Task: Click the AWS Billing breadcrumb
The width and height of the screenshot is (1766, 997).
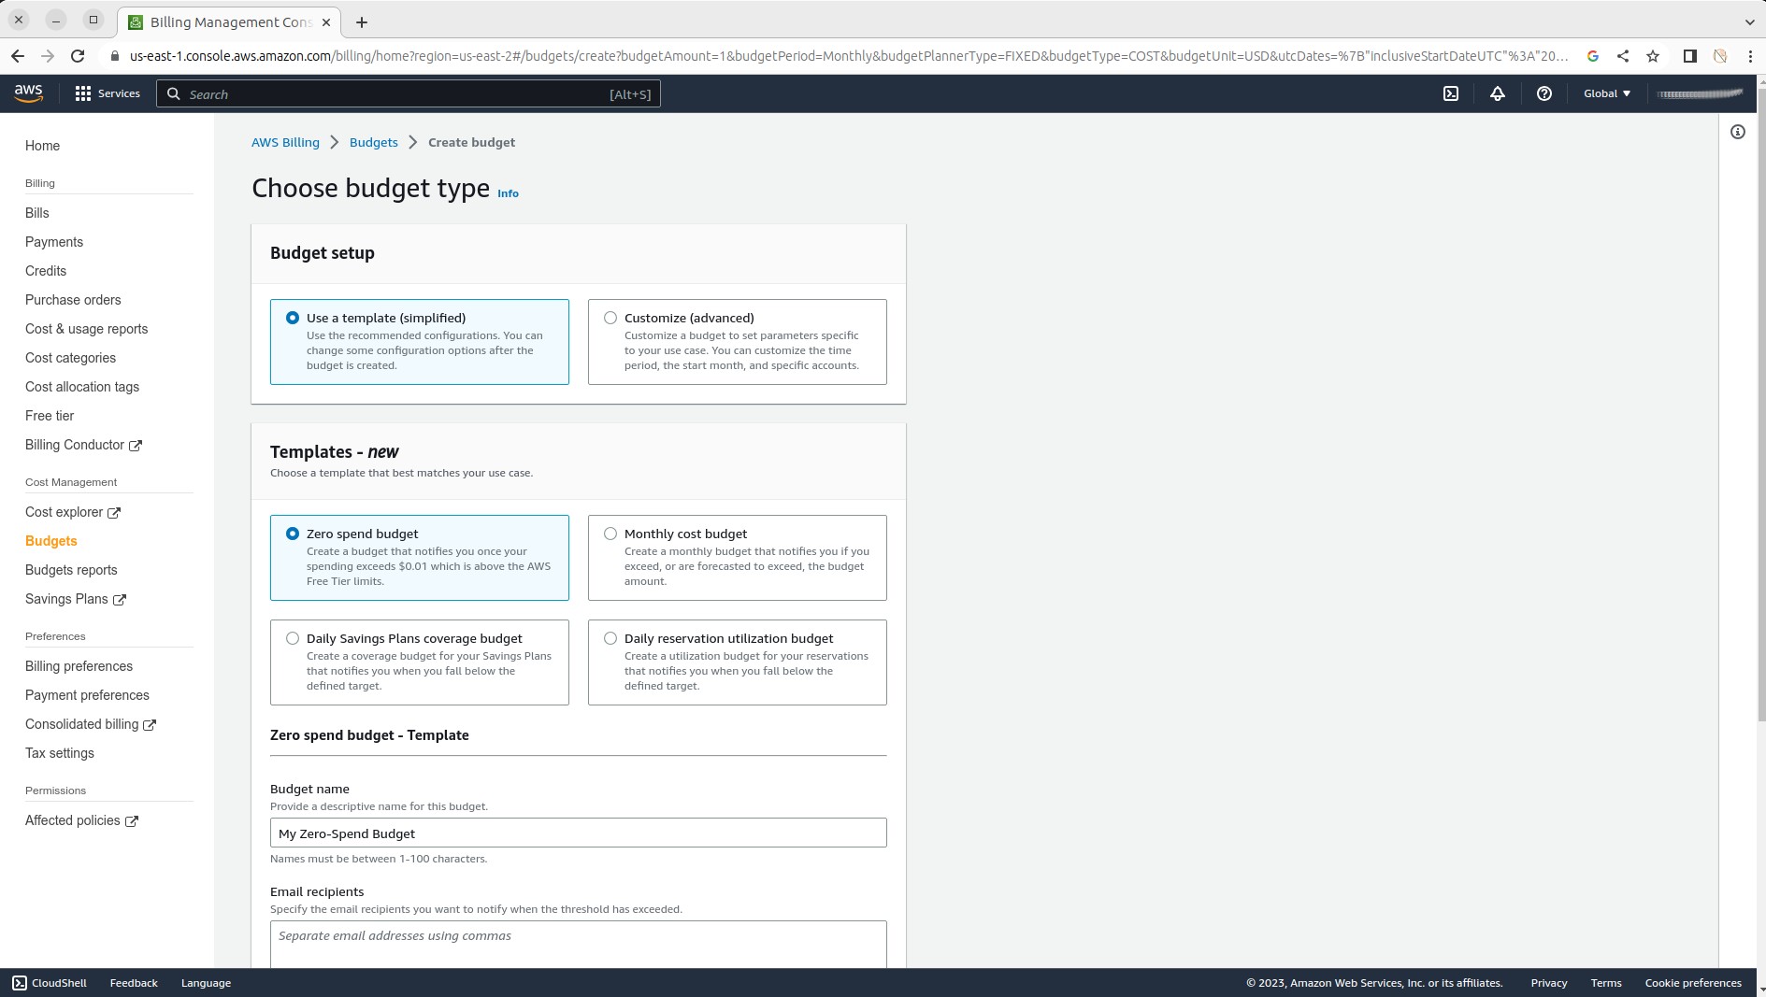Action: (x=285, y=142)
